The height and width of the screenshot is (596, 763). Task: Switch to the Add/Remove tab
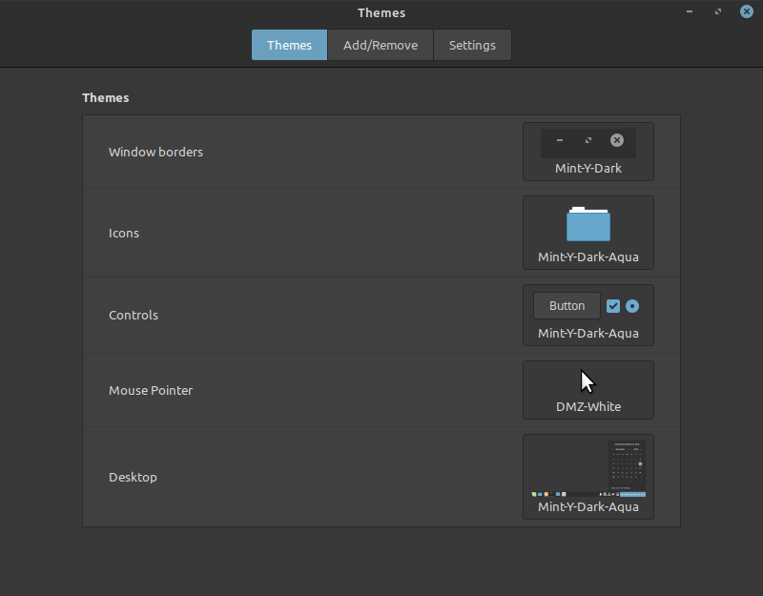[380, 45]
